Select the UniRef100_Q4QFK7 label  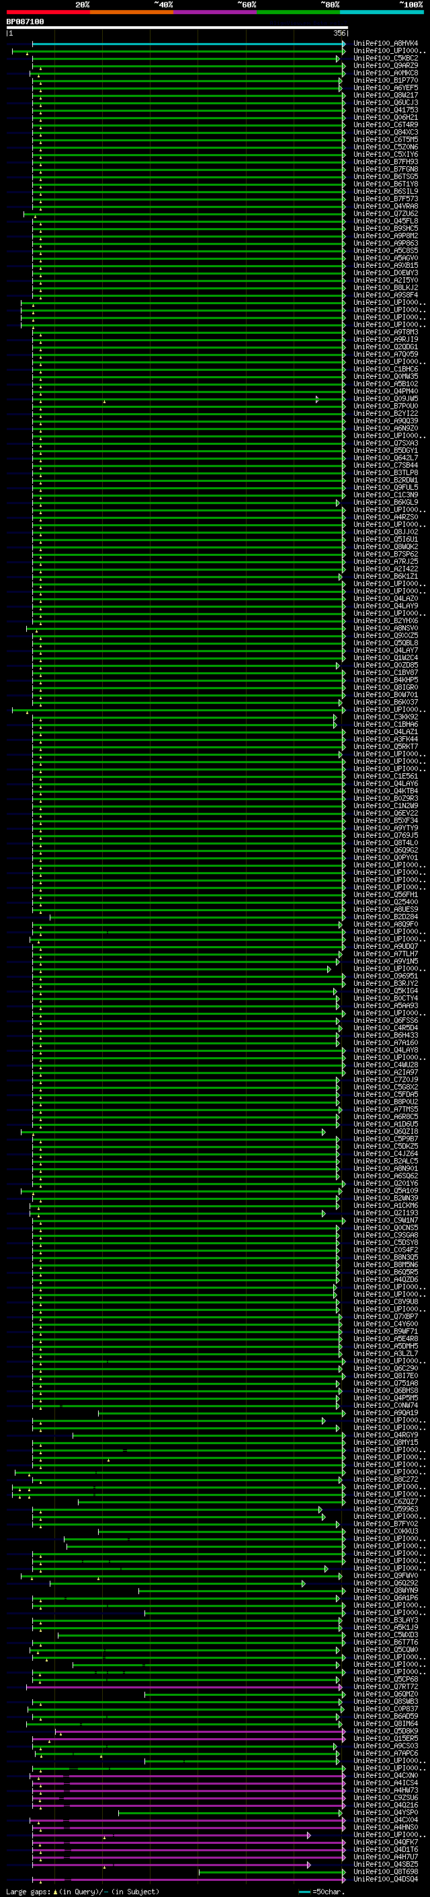click(386, 1842)
